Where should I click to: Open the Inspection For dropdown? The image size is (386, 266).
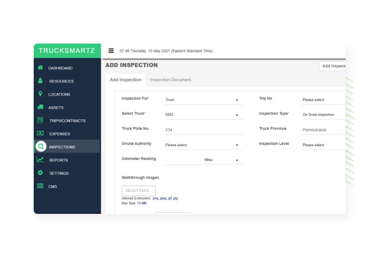(203, 100)
